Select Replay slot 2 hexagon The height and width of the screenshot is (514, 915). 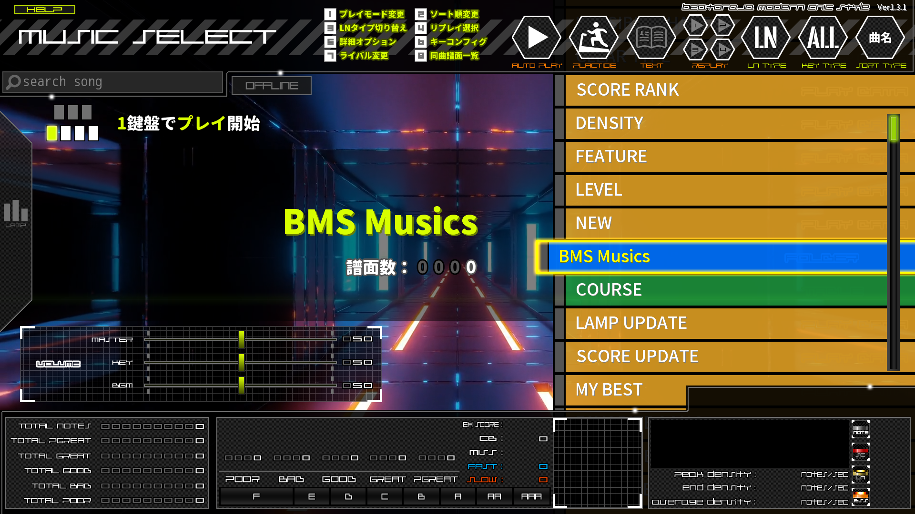click(723, 25)
